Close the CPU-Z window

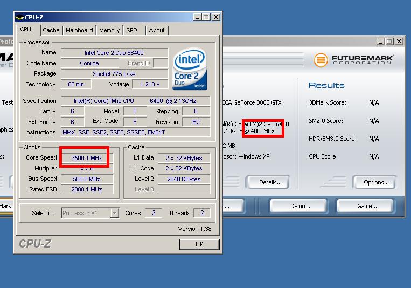[x=216, y=17]
